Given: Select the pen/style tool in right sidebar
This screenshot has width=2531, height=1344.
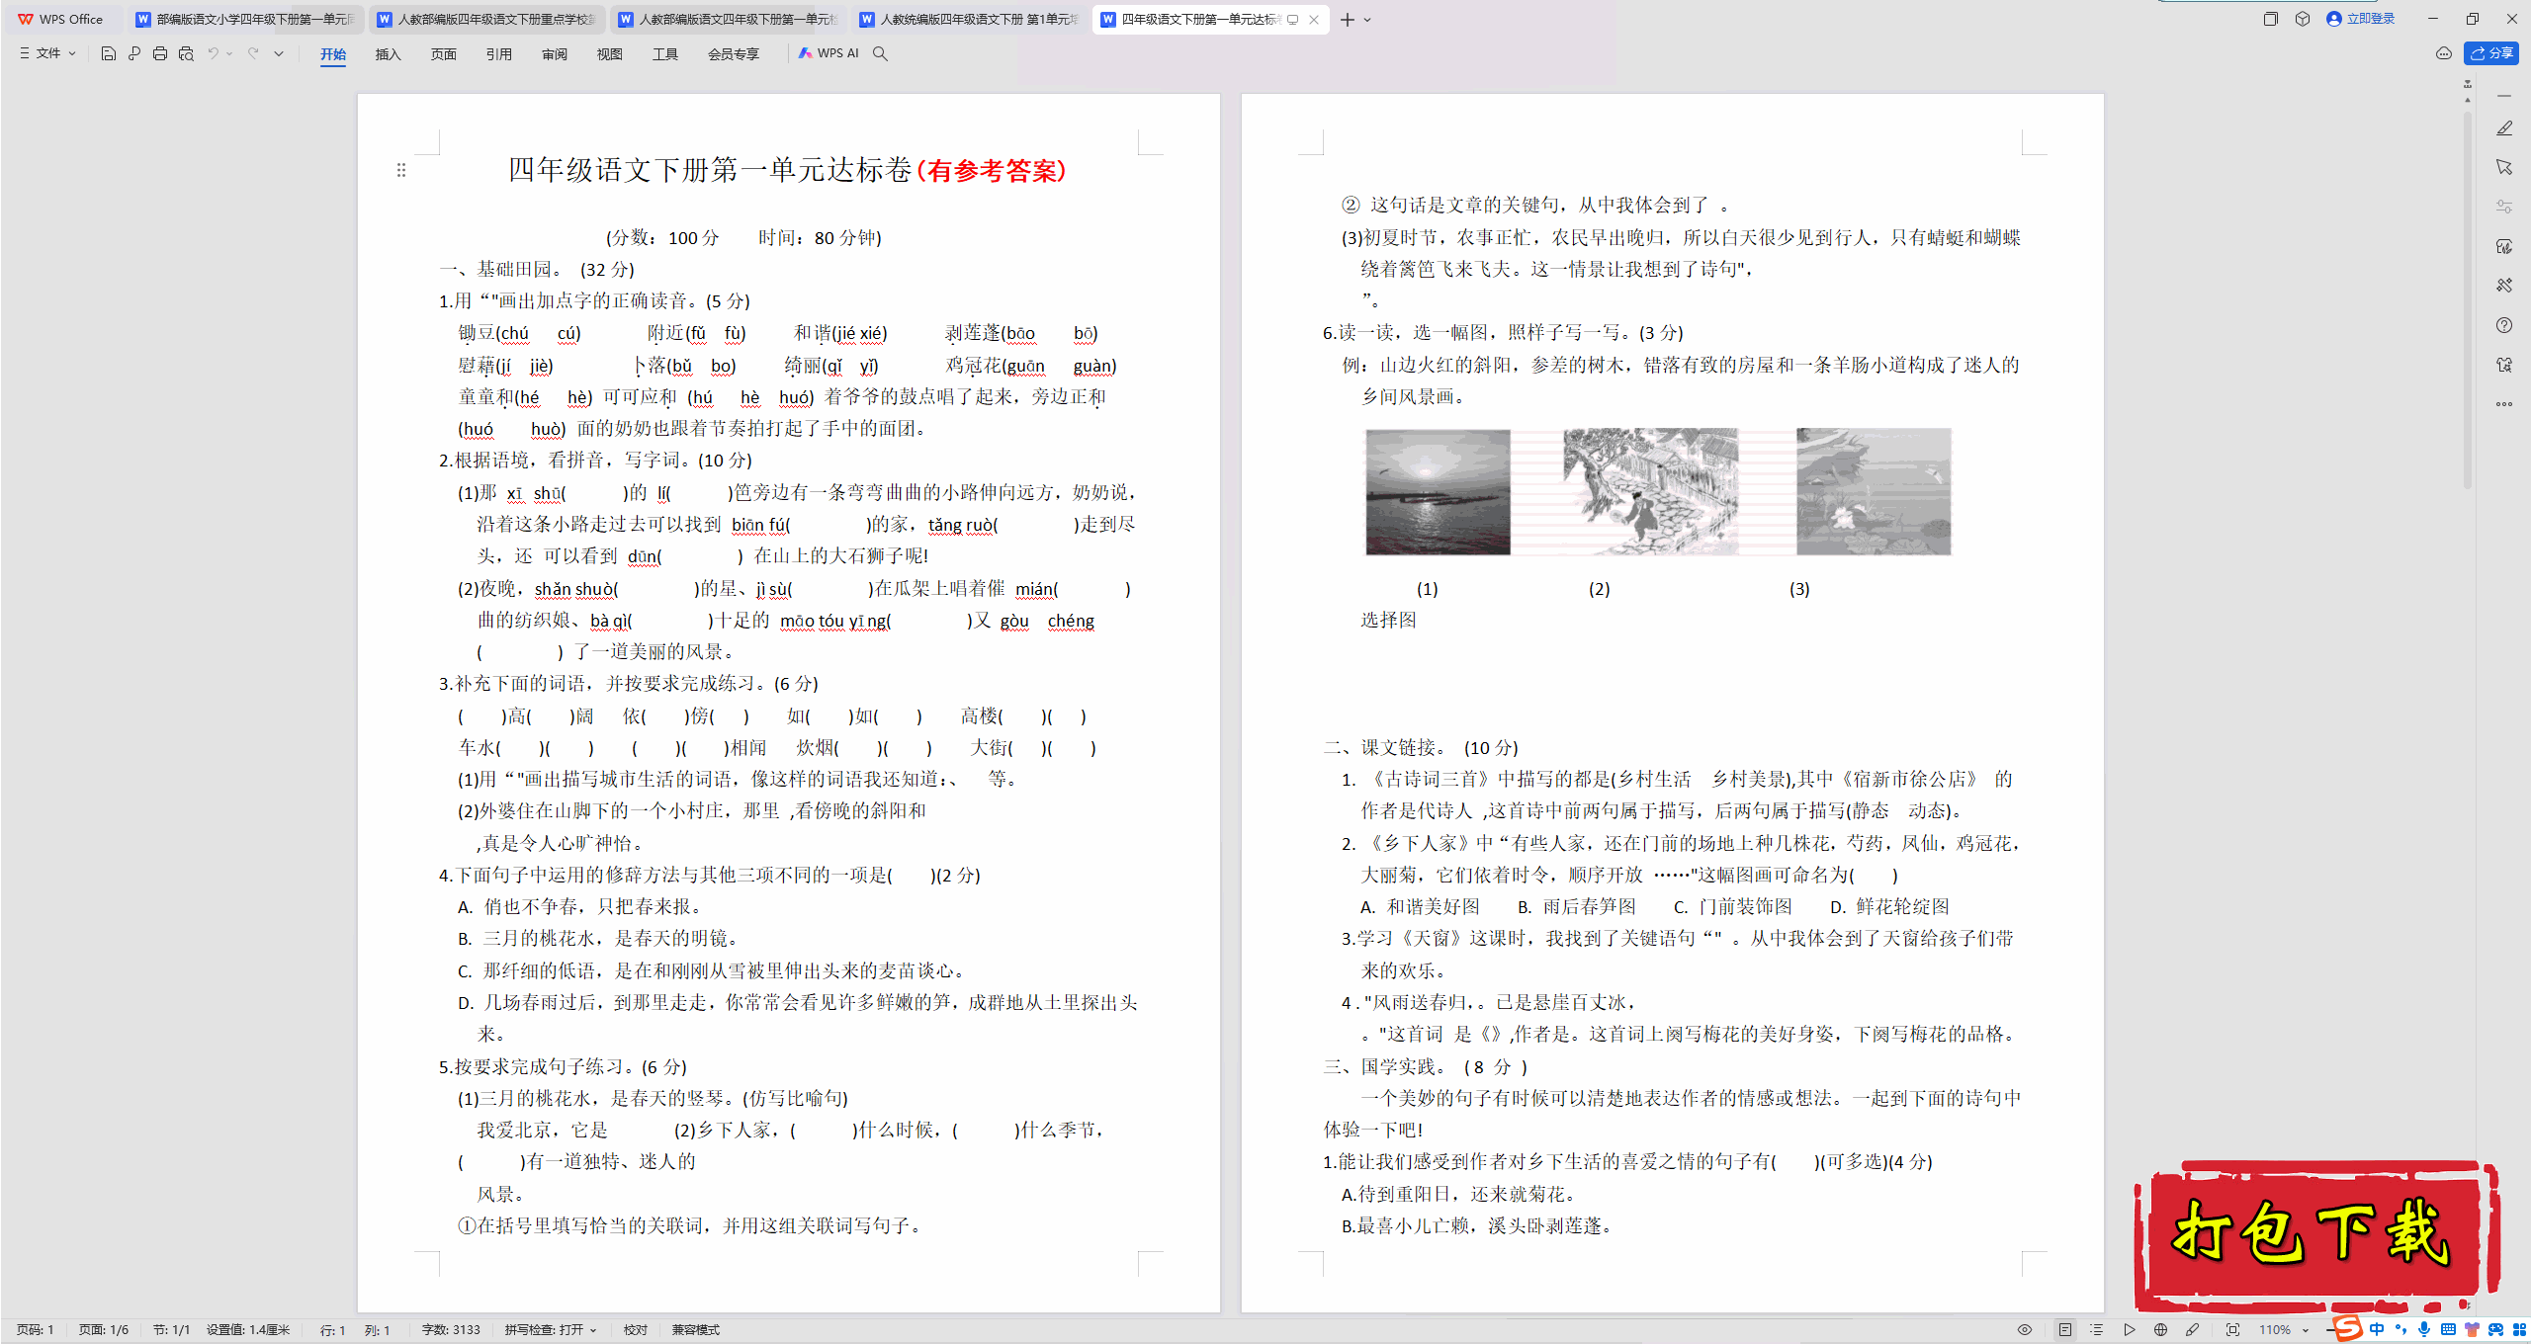Looking at the screenshot, I should coord(2504,128).
